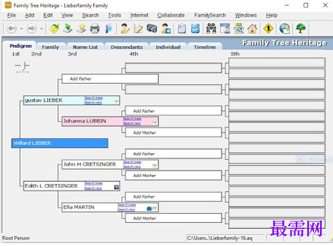This screenshot has height=246, width=333.
Task: Open the Search menu
Action: 90,15
